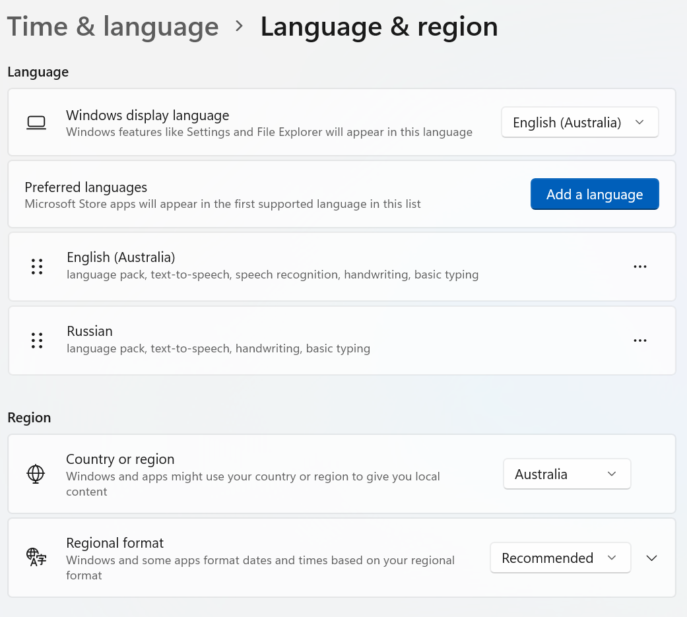Click the globe icon for Country or region
Viewport: 687px width, 617px height.
[x=36, y=474]
